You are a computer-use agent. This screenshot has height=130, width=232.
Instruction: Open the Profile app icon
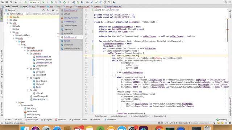tap(60, 2)
